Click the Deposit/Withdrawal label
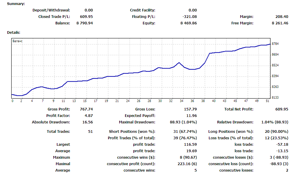Screen dimensions: 295x176 point(51,10)
